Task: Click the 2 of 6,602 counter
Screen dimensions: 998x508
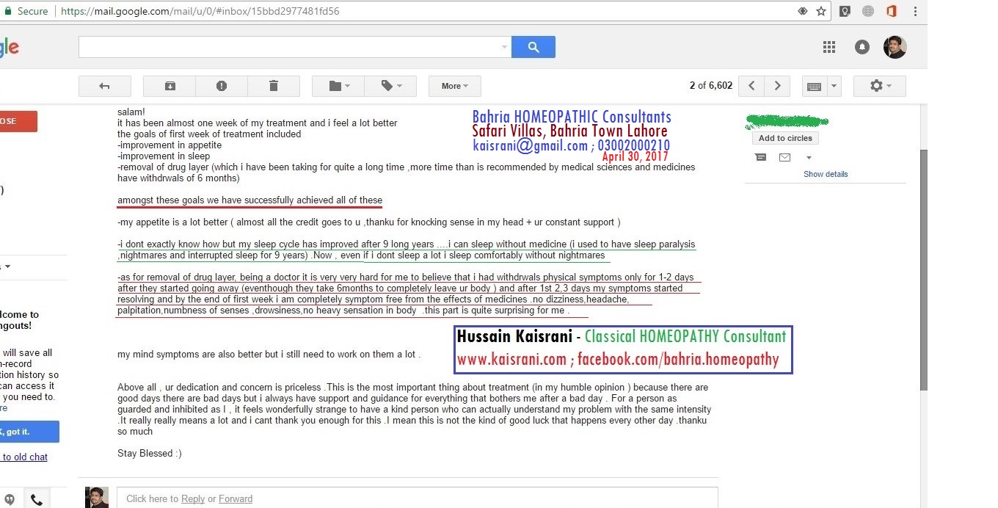Action: click(711, 86)
